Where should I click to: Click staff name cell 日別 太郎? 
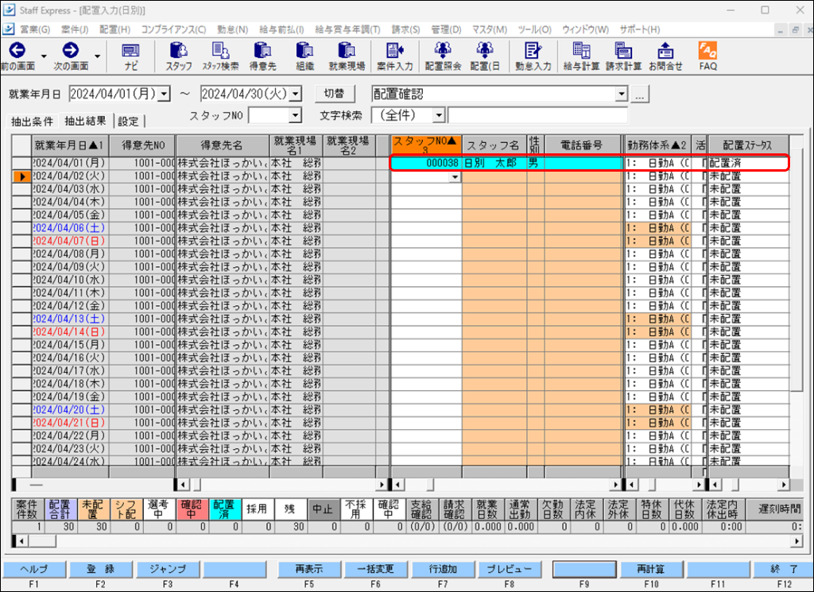coord(494,164)
